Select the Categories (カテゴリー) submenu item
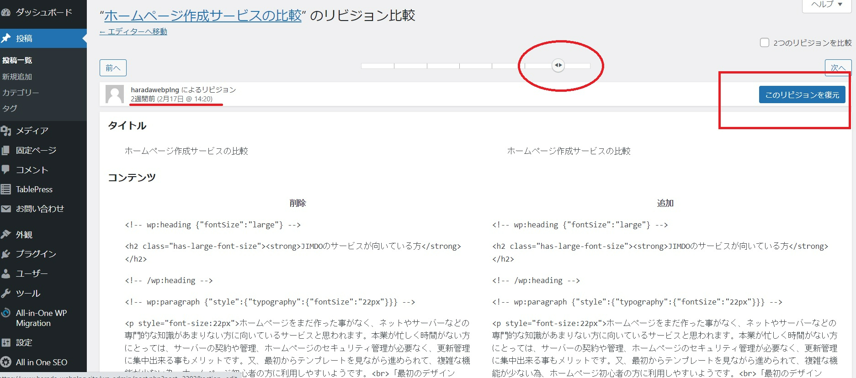Image resolution: width=856 pixels, height=378 pixels. [21, 93]
